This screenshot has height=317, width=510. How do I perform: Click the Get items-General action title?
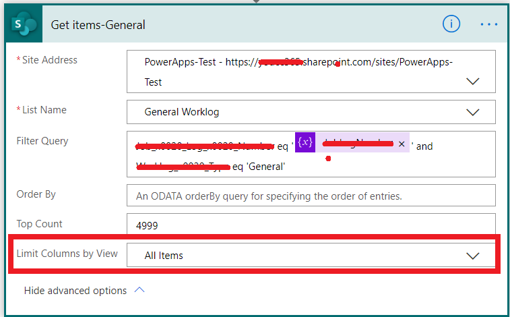[98, 25]
